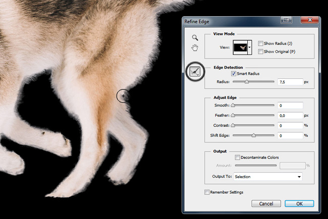
Task: Click the Radius value field showing 7,5
Action: coord(290,82)
